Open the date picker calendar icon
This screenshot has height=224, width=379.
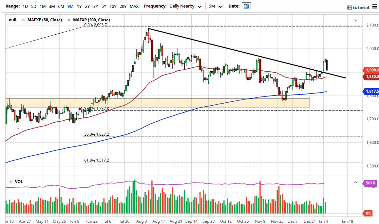(247, 6)
